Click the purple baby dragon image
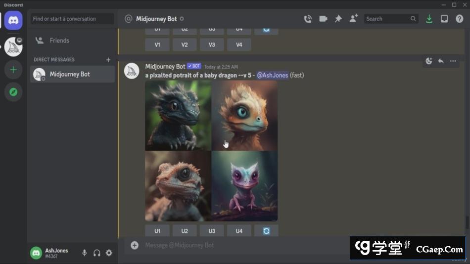The image size is (470, 264). (244, 186)
